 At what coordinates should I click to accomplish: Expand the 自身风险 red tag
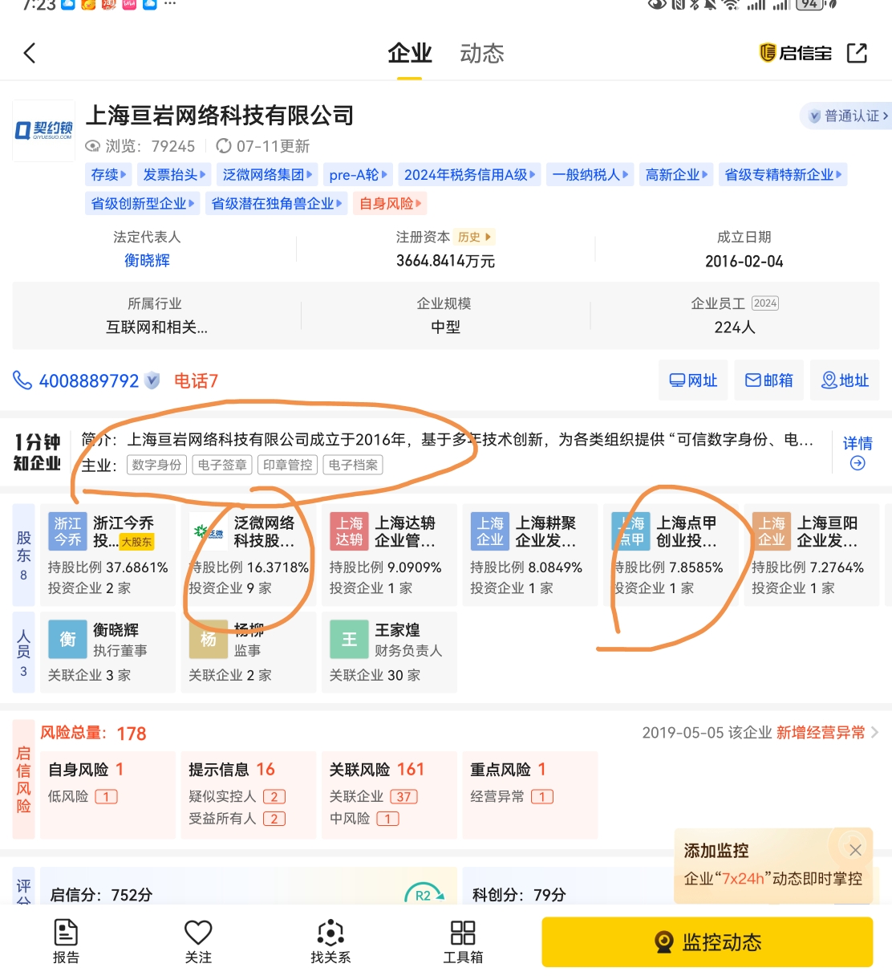pyautogui.click(x=390, y=204)
